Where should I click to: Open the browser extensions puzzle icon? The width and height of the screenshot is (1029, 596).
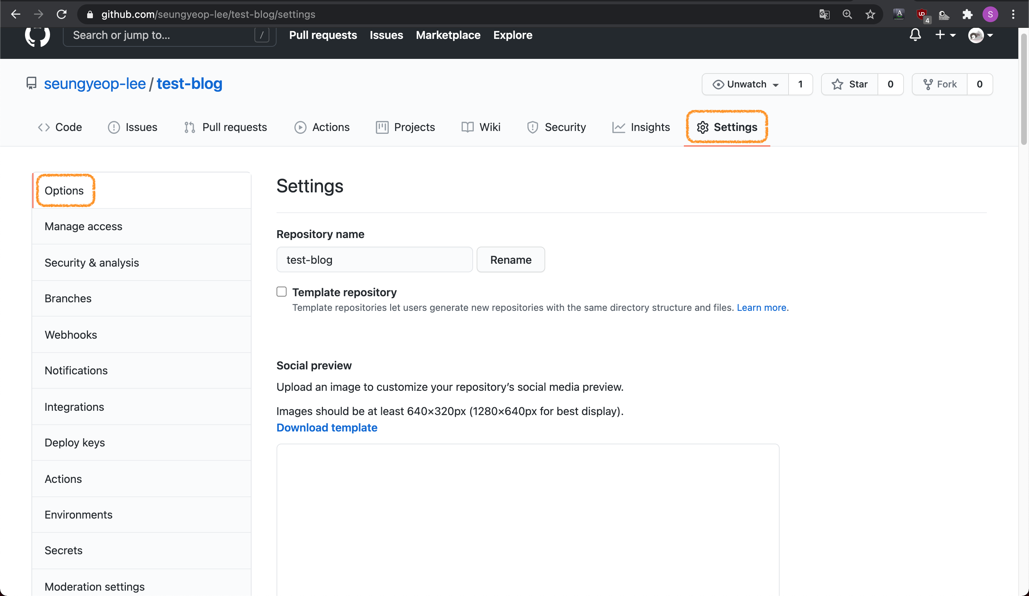967,14
